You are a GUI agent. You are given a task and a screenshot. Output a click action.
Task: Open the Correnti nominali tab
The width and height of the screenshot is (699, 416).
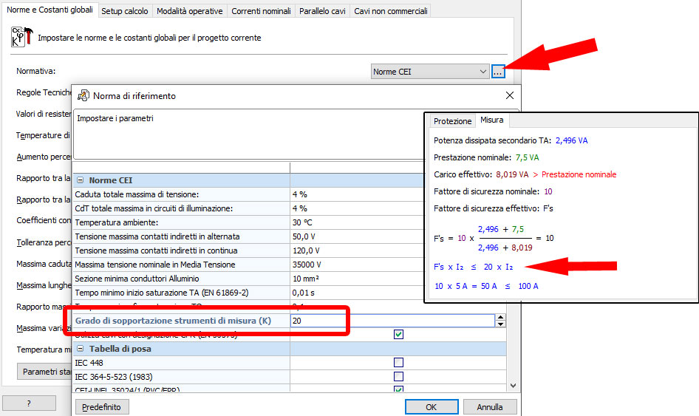(x=262, y=11)
